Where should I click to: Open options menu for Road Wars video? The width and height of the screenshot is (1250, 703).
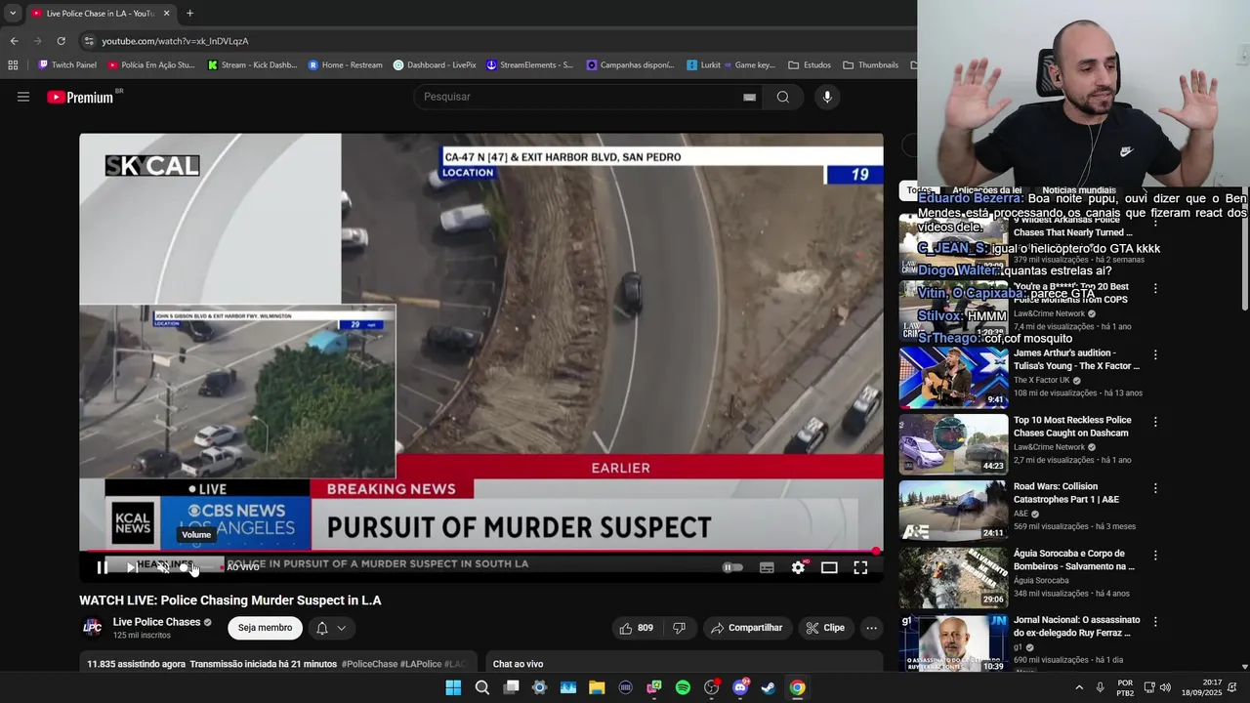(x=1155, y=488)
